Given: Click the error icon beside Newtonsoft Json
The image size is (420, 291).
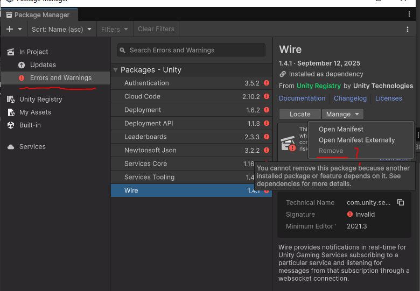Looking at the screenshot, I should (267, 150).
